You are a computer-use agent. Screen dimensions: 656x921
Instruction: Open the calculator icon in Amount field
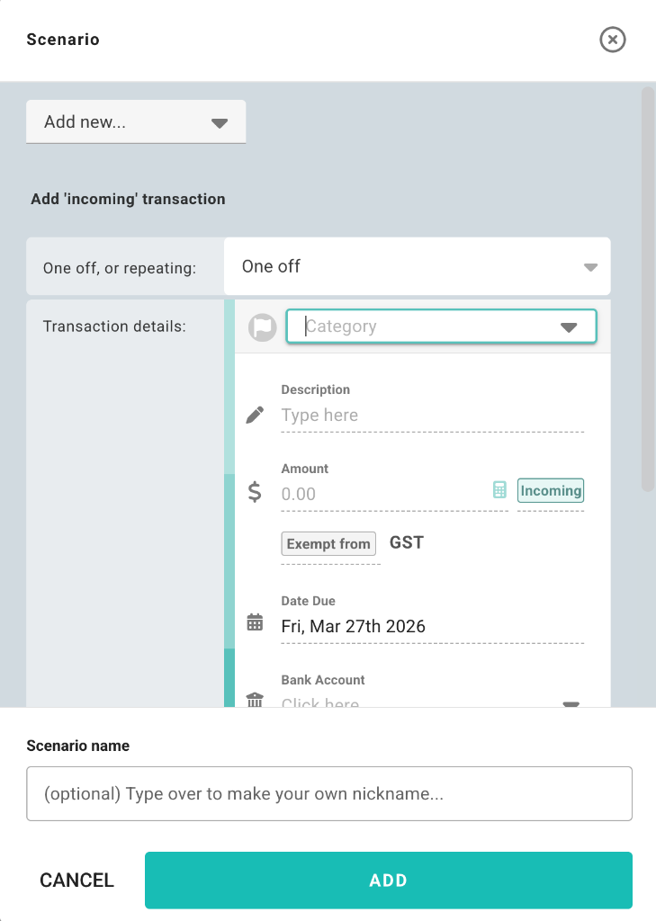pyautogui.click(x=499, y=490)
